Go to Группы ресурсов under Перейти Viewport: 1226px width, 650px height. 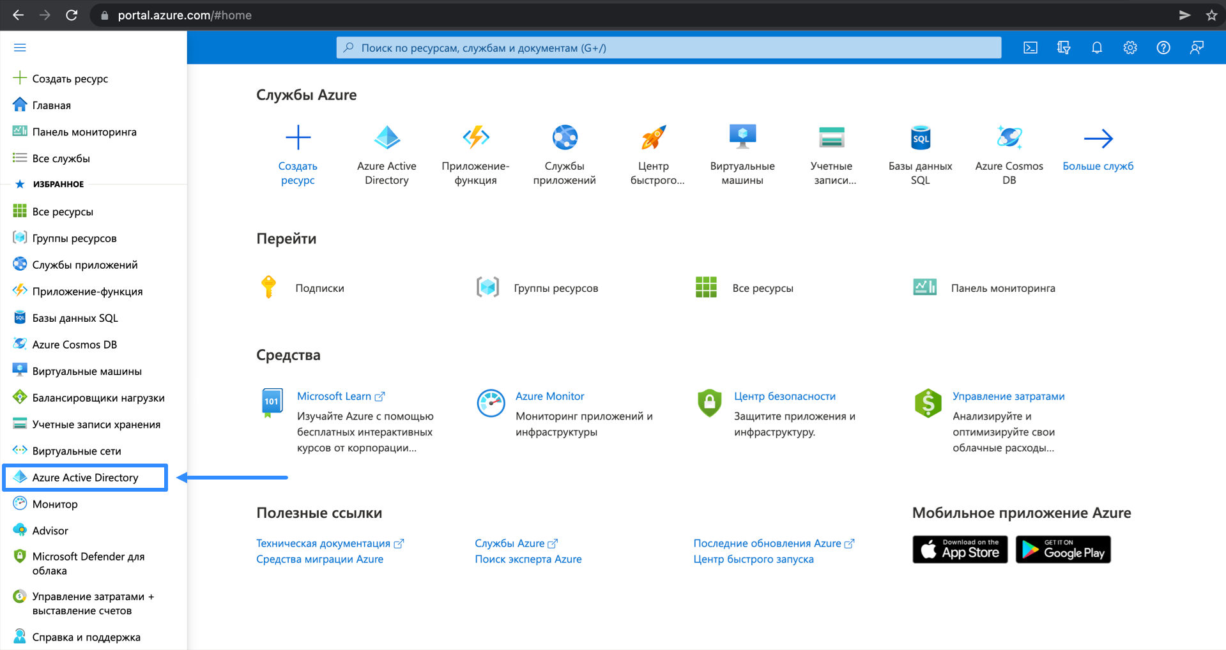click(x=537, y=288)
